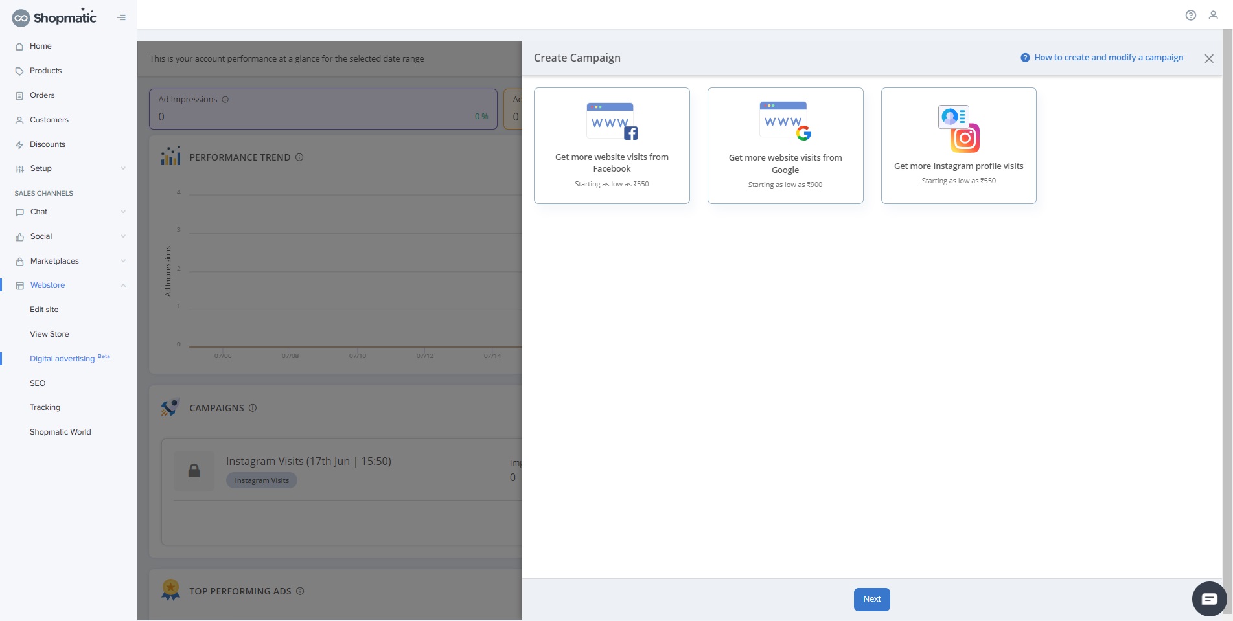Select Get more Instagram profile visits card
This screenshot has width=1233, height=621.
[x=959, y=146]
